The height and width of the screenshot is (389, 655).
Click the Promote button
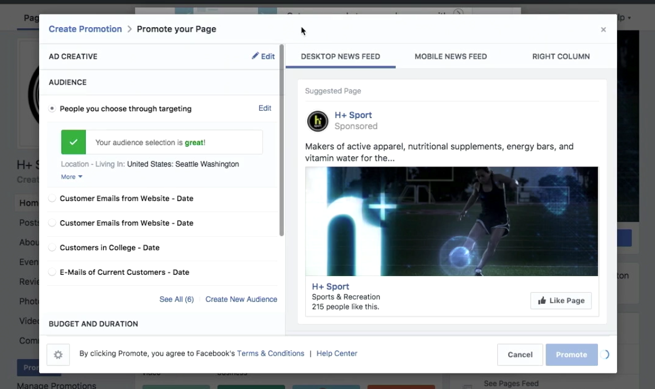pyautogui.click(x=571, y=355)
